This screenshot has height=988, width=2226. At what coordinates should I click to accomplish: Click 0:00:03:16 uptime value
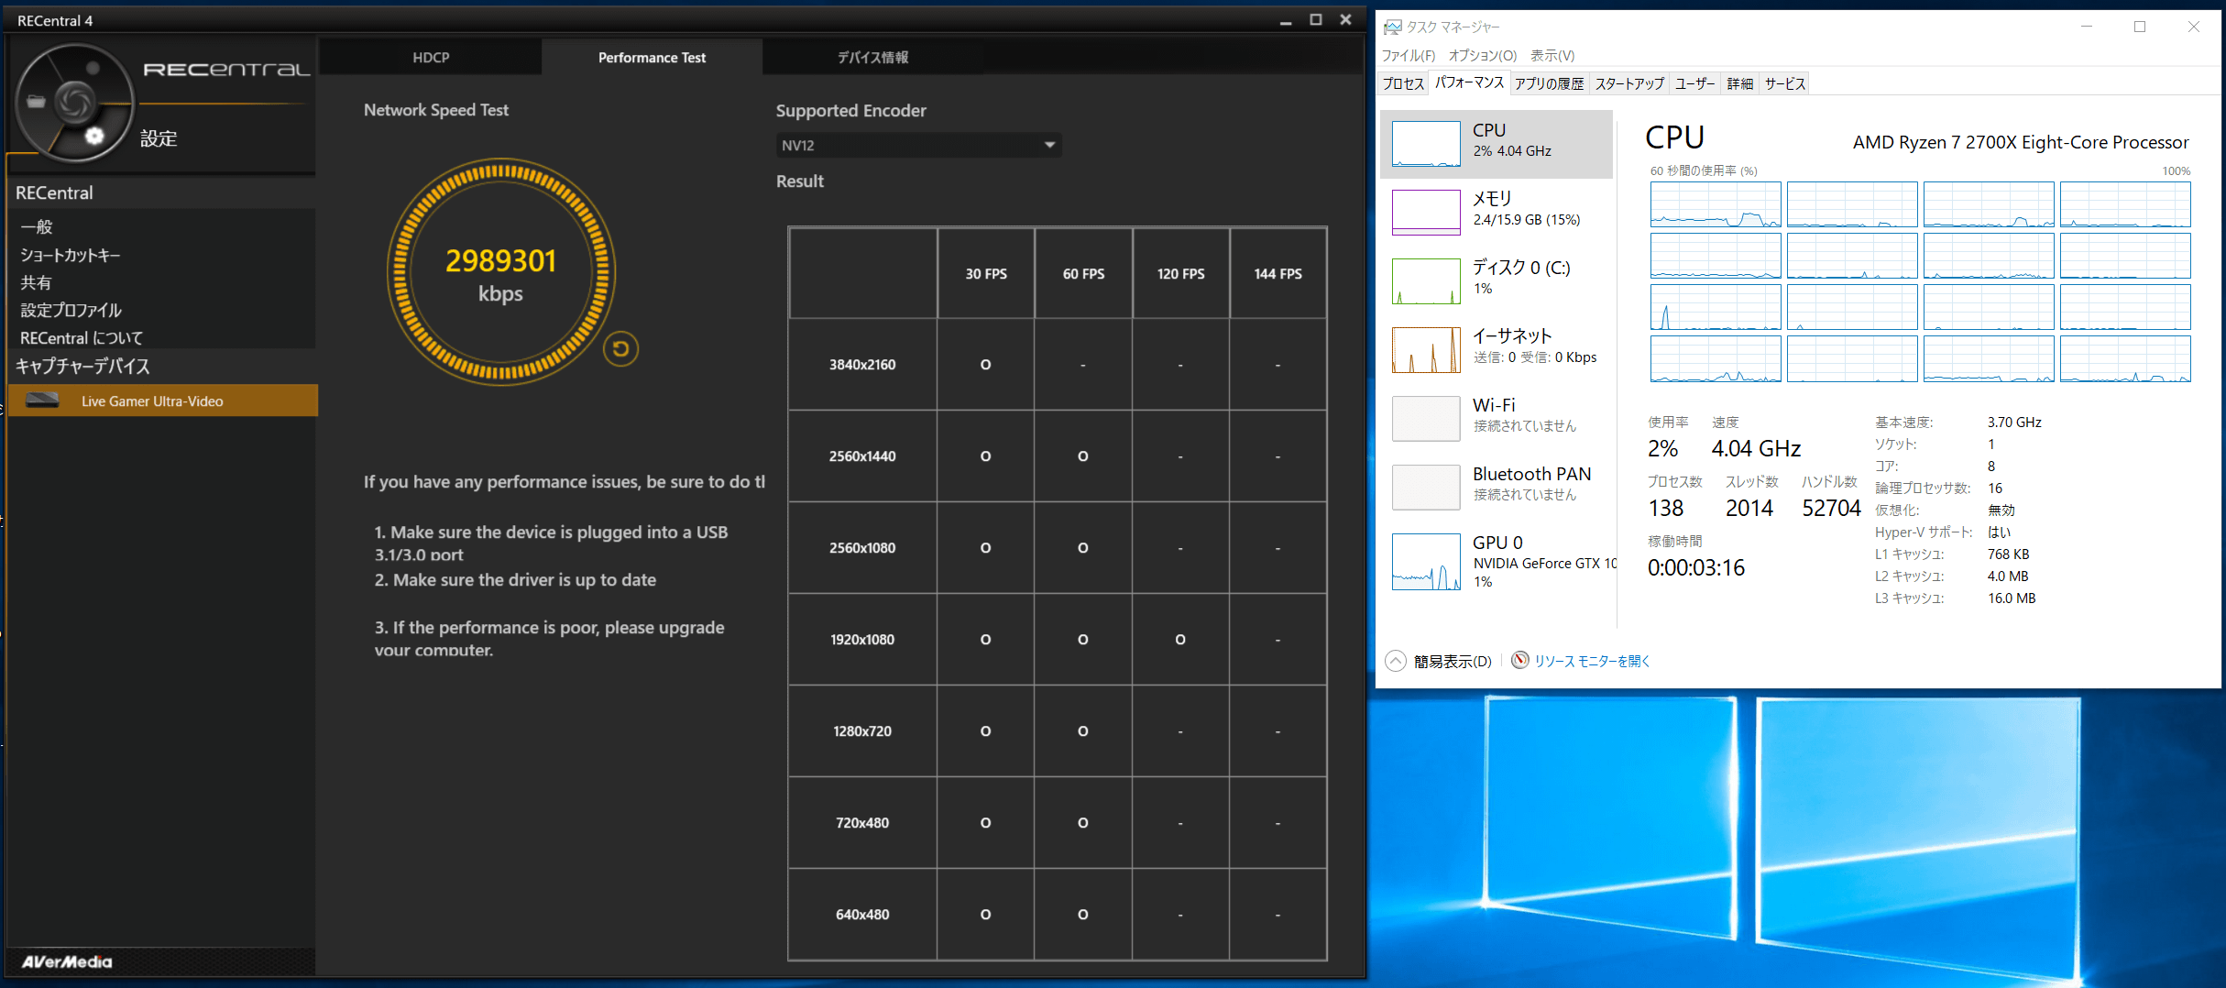[1696, 567]
